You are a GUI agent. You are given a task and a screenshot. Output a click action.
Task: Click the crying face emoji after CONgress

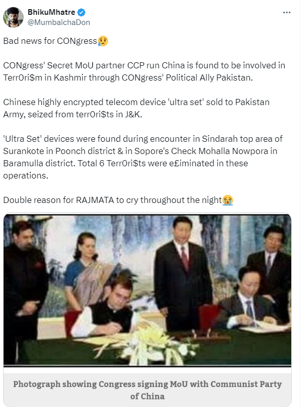click(x=103, y=41)
